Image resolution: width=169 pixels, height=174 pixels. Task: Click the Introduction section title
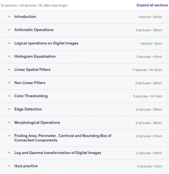click(x=25, y=17)
